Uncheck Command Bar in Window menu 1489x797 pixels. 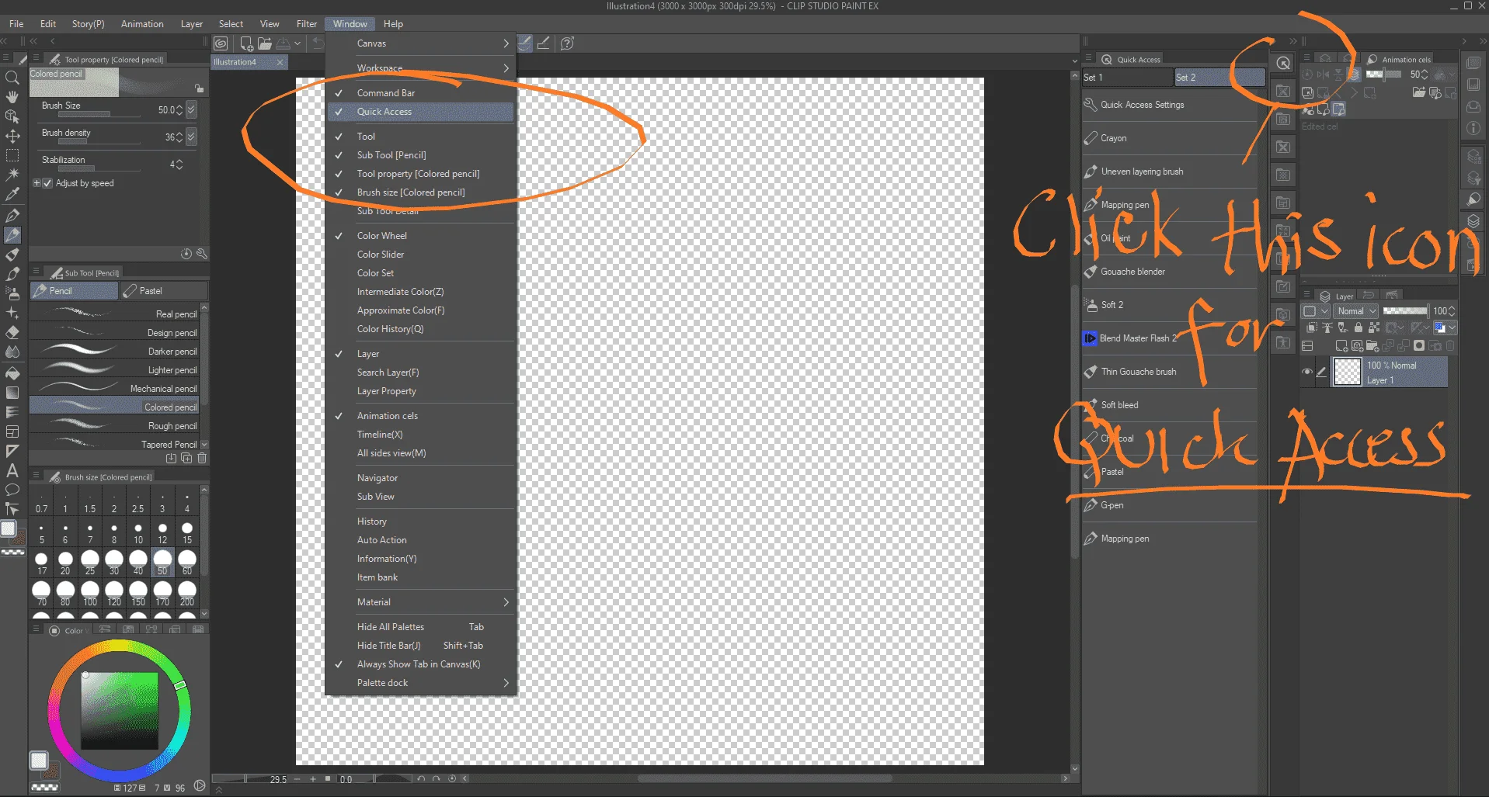[x=420, y=93]
